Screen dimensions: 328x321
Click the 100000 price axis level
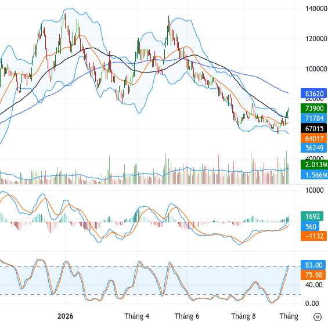(x=316, y=69)
